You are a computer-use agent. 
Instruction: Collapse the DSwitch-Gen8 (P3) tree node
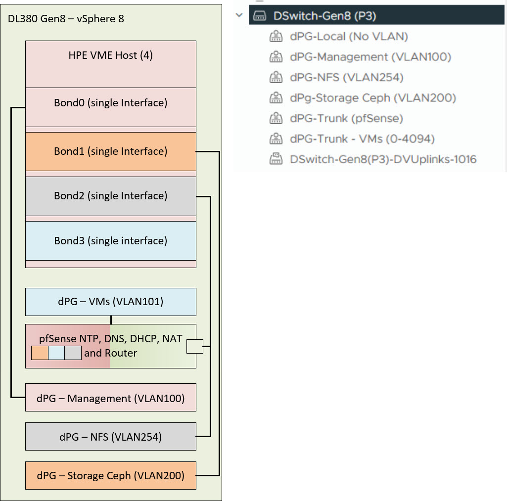(x=240, y=15)
